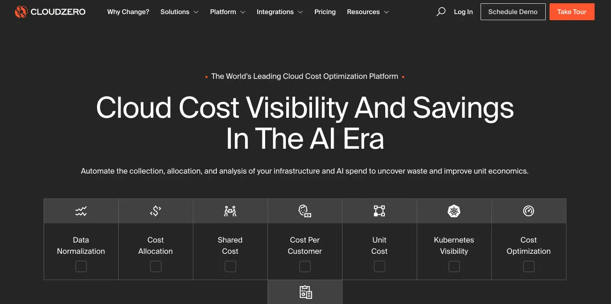Check the Data Normalization checkbox
The image size is (611, 304).
(x=81, y=266)
